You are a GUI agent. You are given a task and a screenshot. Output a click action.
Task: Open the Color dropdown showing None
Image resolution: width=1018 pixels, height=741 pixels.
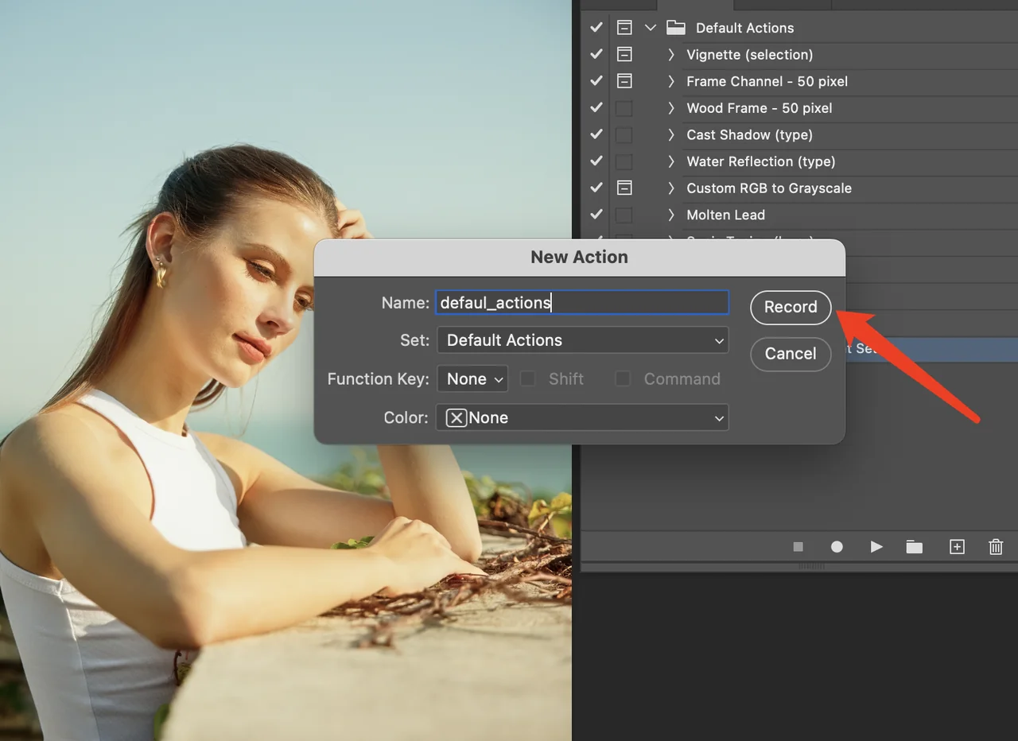coord(582,418)
